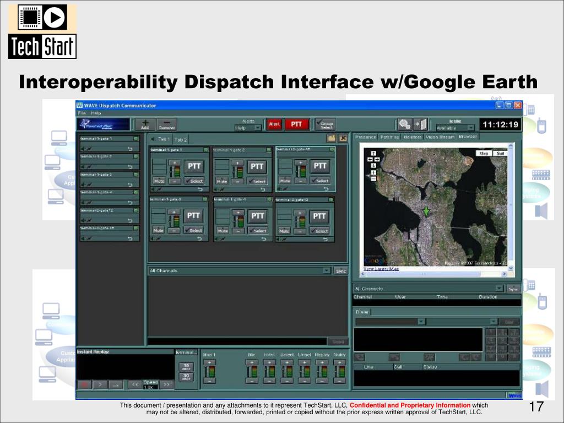Open the Available status dropdown
The height and width of the screenshot is (423, 564).
tap(455, 128)
